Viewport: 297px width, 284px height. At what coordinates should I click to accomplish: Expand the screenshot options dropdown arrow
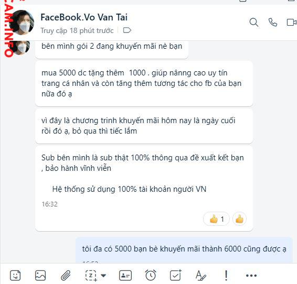pyautogui.click(x=103, y=276)
